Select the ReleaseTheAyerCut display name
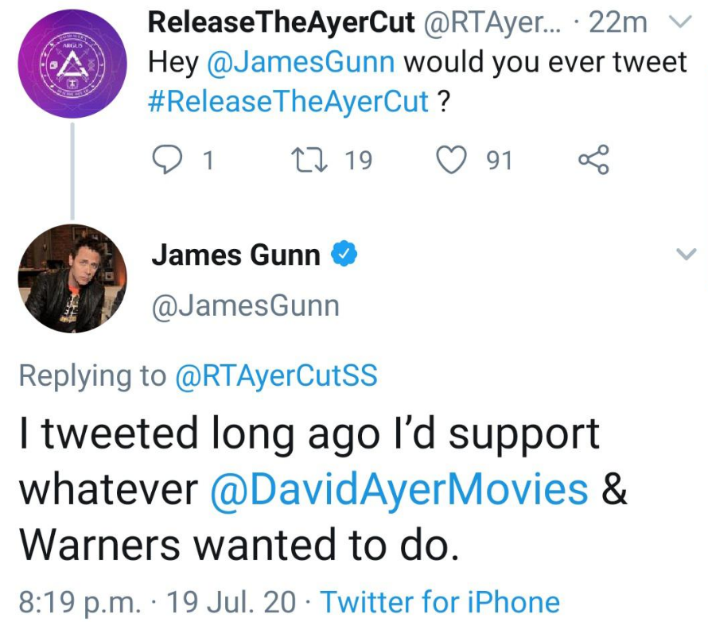 [282, 22]
